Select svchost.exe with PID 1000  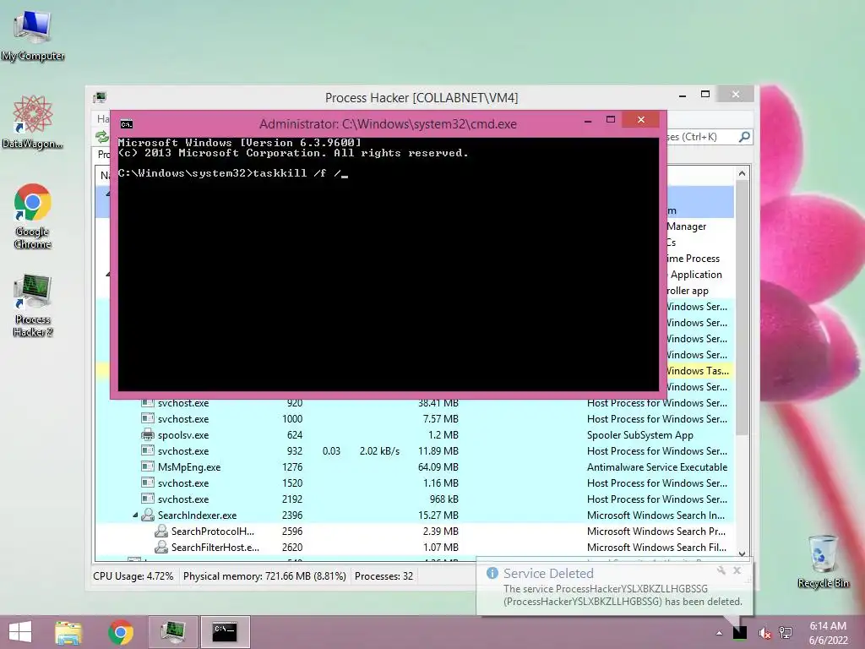414,419
